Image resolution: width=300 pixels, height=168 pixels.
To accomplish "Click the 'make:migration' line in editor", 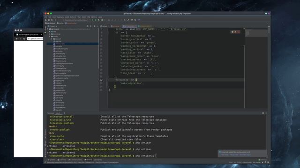I will (x=131, y=84).
